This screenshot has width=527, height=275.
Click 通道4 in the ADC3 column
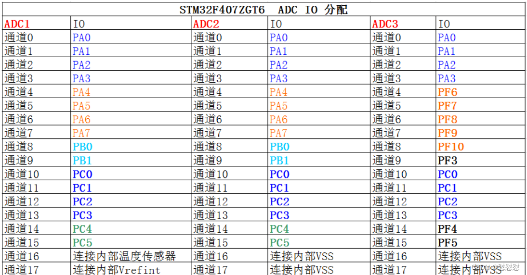point(386,92)
